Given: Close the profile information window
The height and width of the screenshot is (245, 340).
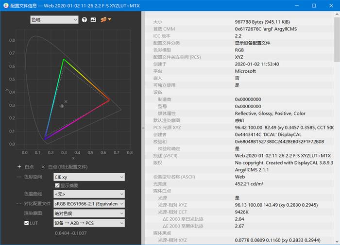Looking at the screenshot, I should (331, 6).
